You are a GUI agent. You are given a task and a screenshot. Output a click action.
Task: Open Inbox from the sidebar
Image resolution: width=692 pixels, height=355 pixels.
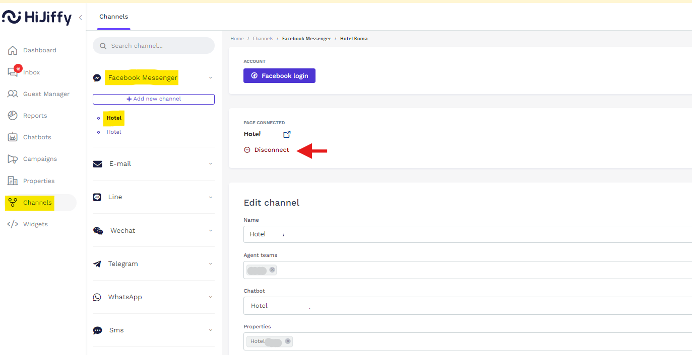coord(31,72)
